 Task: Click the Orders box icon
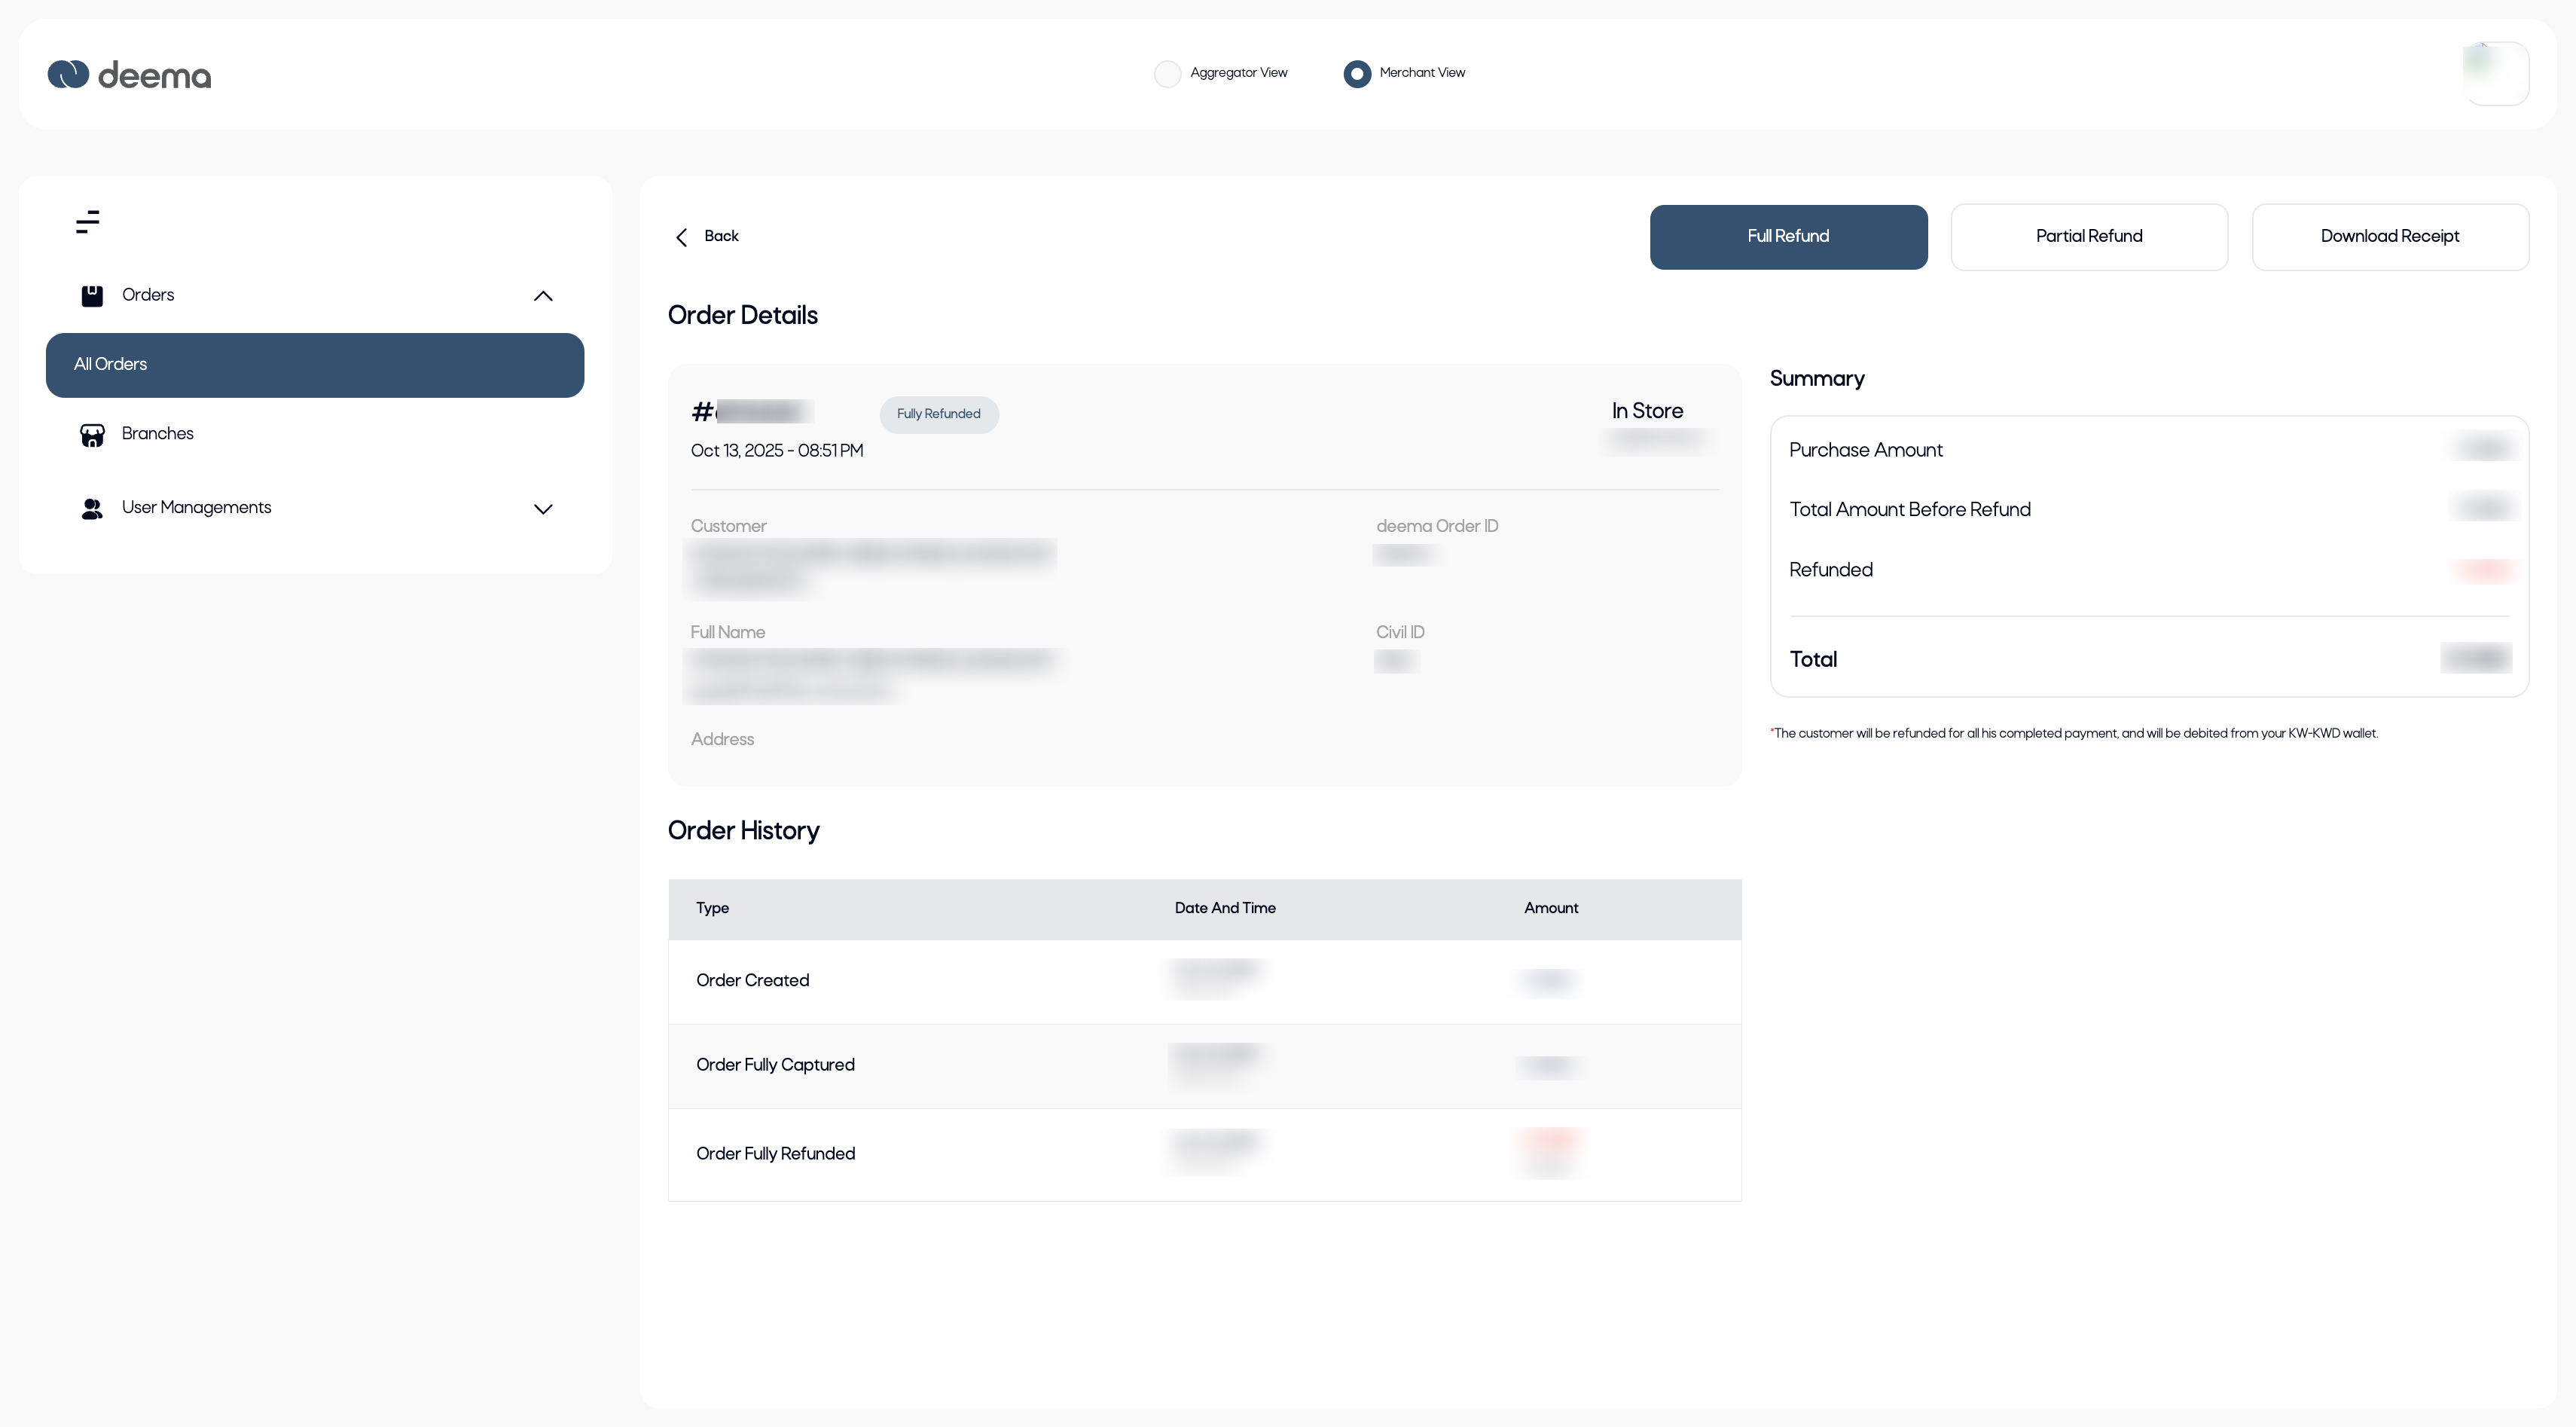point(92,296)
